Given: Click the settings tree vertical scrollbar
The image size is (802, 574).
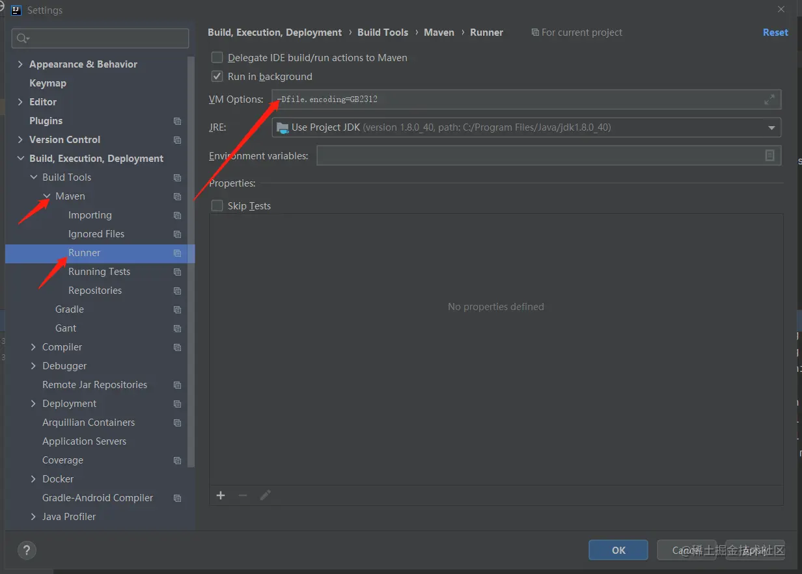Looking at the screenshot, I should tap(191, 261).
